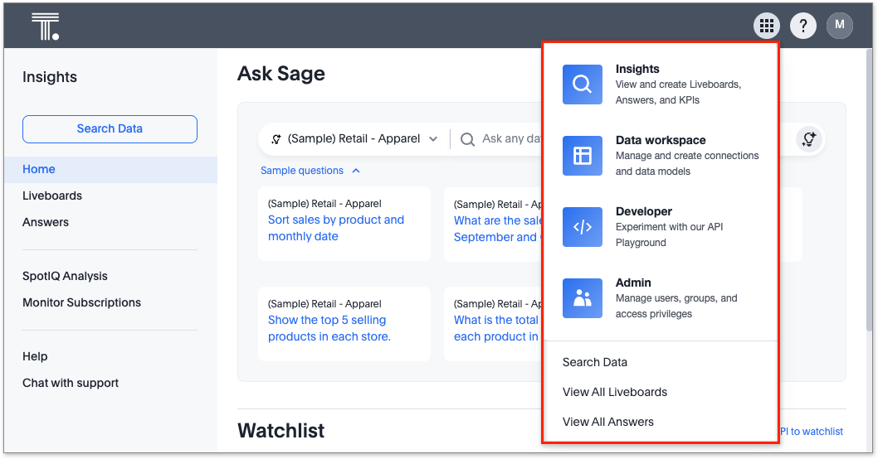Click the ThoughtSpot logo in header

(45, 27)
